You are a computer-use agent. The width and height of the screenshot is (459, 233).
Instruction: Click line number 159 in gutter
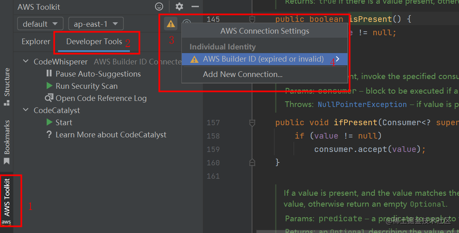point(213,150)
